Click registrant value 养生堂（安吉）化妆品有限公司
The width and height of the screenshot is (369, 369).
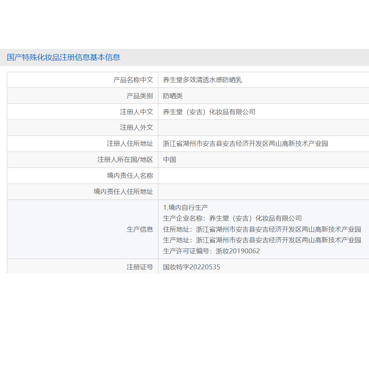[209, 112]
